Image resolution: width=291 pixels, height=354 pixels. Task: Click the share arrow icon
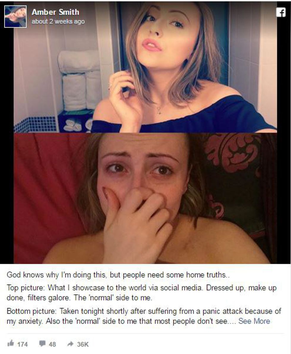tap(70, 344)
